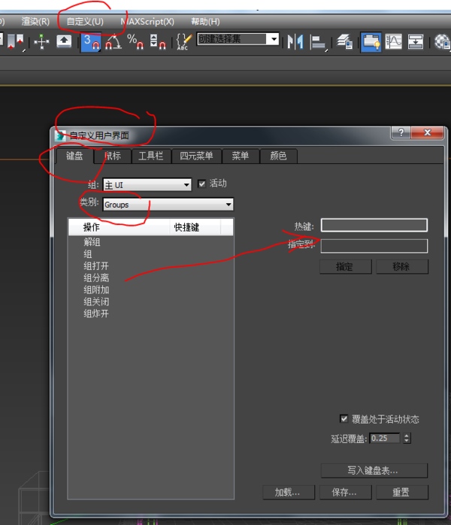
Task: Open the 帮助(H) menu
Action: [205, 22]
